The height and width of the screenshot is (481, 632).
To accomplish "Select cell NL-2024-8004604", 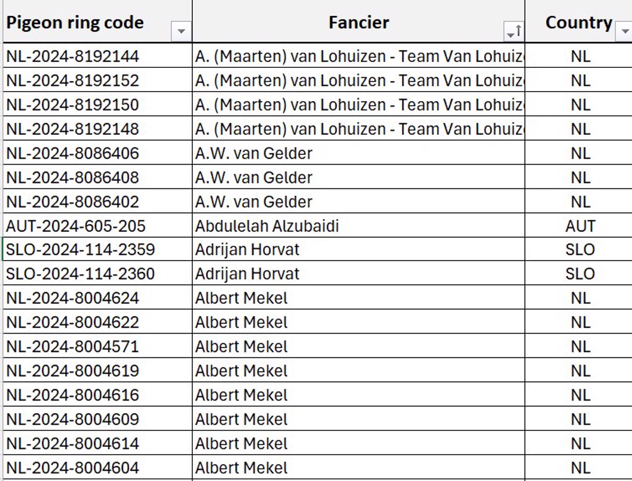I will tap(97, 467).
